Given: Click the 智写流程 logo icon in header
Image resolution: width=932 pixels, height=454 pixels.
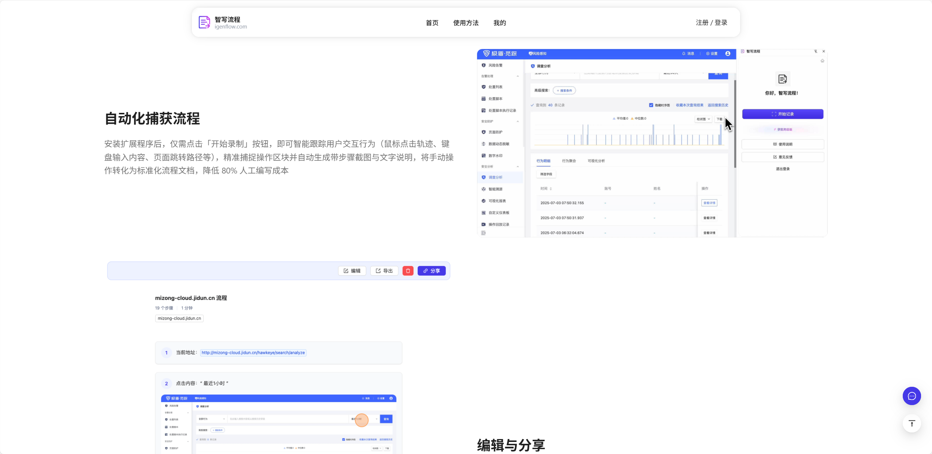Looking at the screenshot, I should (204, 22).
